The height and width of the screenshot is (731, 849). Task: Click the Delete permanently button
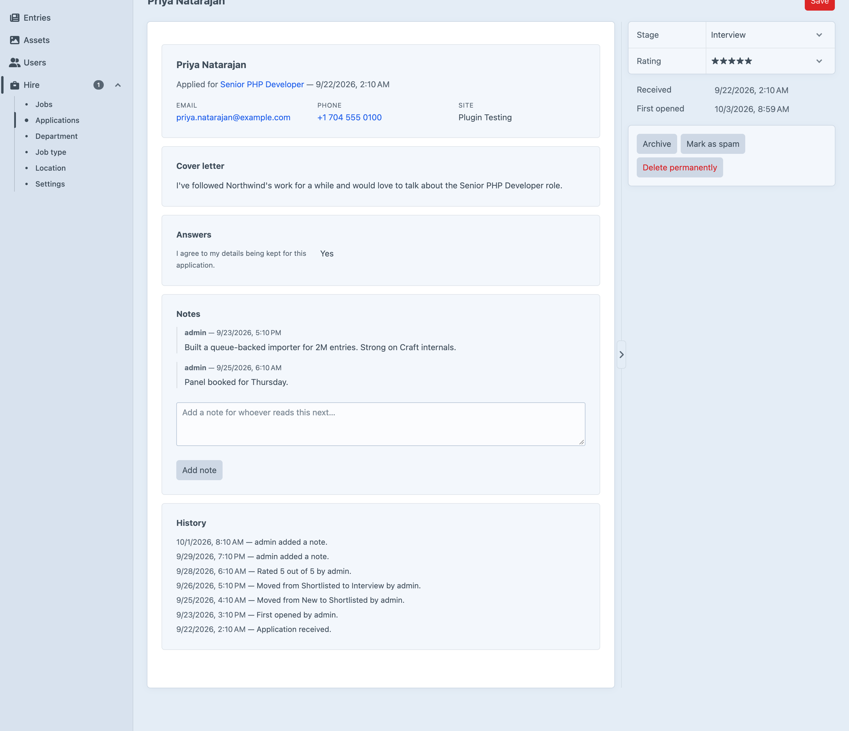[679, 168]
